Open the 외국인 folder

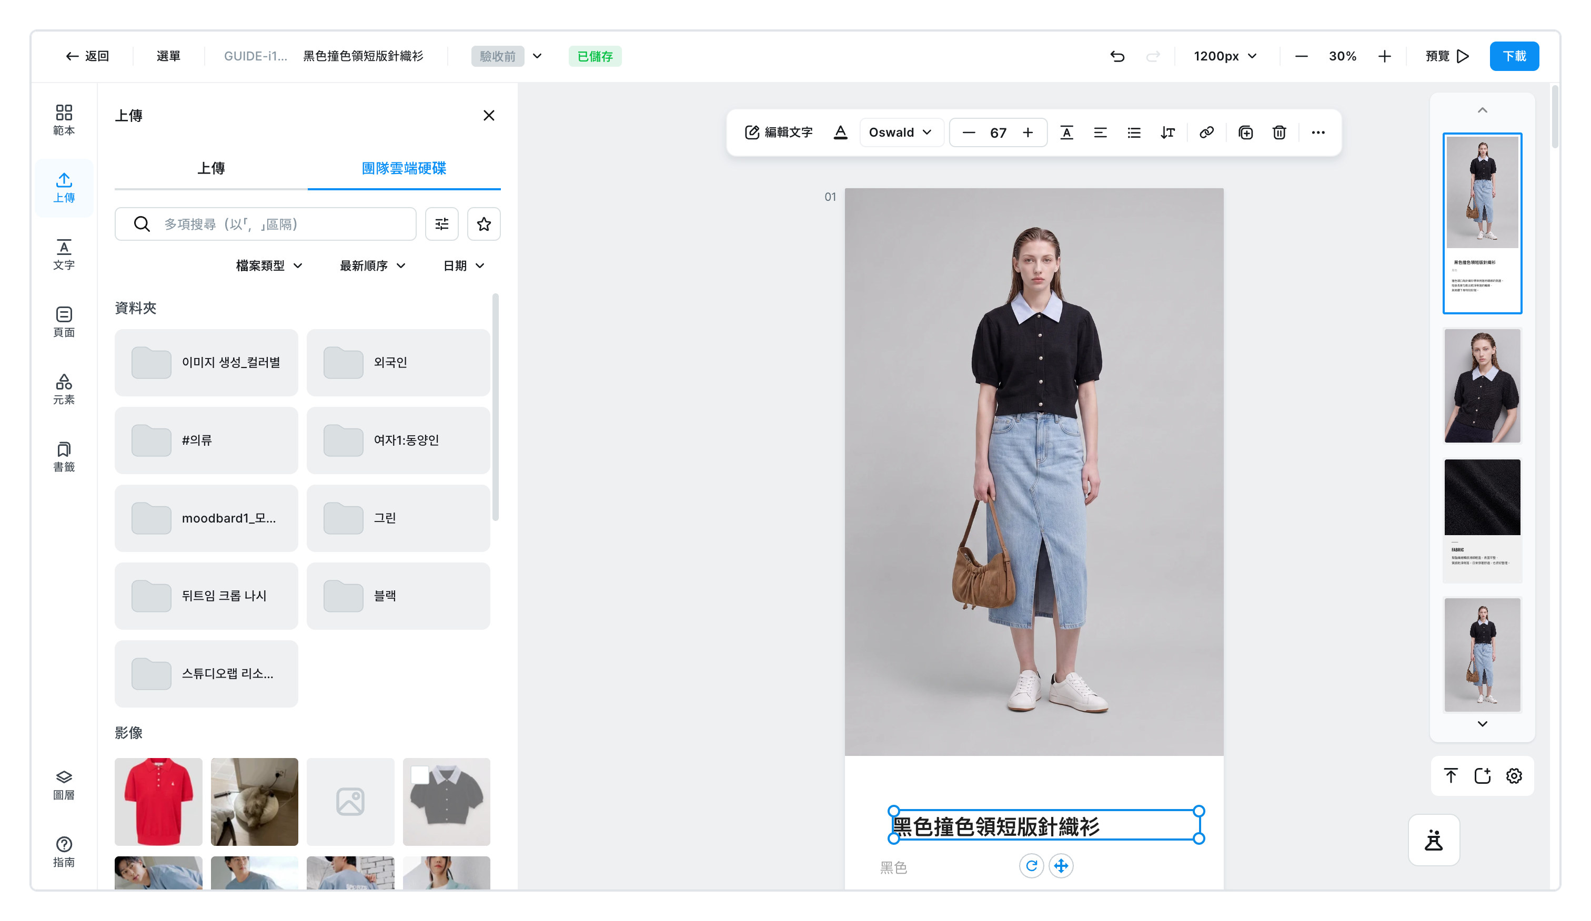coord(398,363)
